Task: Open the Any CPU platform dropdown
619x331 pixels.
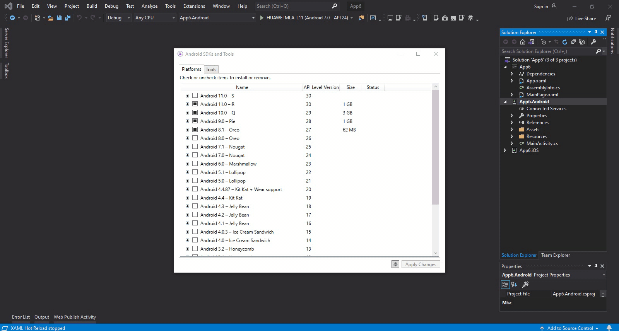Action: (155, 18)
